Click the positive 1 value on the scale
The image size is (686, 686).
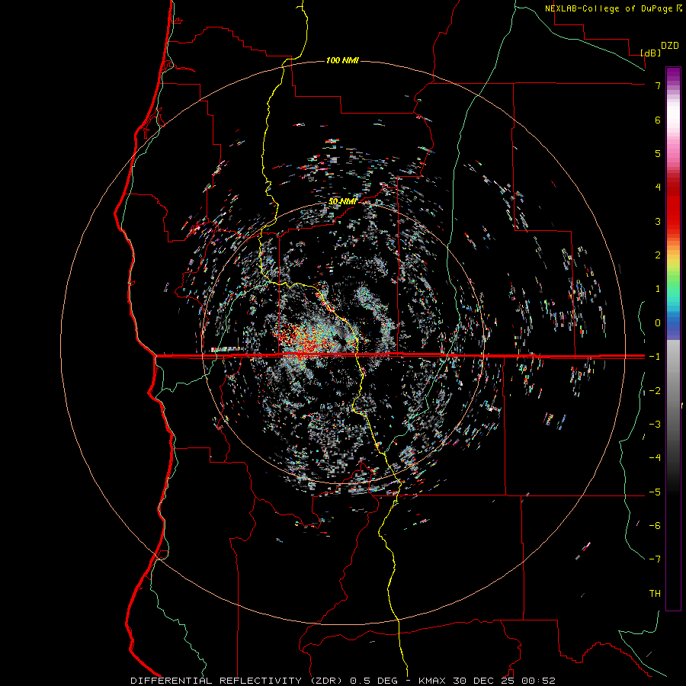(x=658, y=289)
